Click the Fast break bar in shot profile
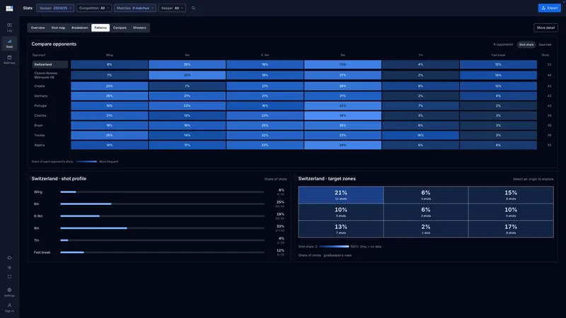Screen dimensions: 566x318 [x=163, y=252]
